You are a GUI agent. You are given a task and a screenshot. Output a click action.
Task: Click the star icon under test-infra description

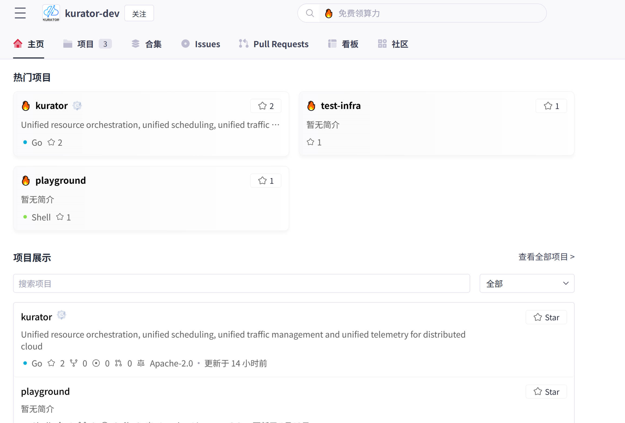(310, 142)
